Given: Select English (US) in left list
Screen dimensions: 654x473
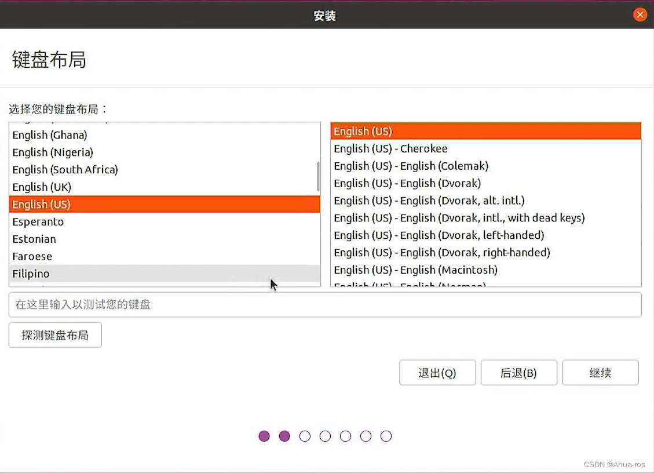Looking at the screenshot, I should click(165, 204).
